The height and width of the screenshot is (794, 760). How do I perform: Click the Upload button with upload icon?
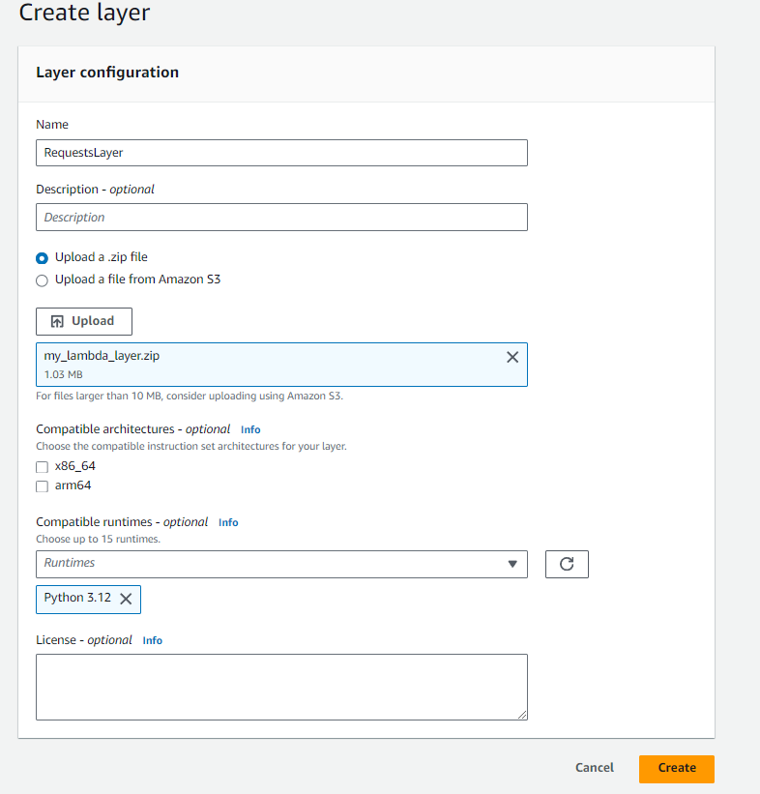84,321
